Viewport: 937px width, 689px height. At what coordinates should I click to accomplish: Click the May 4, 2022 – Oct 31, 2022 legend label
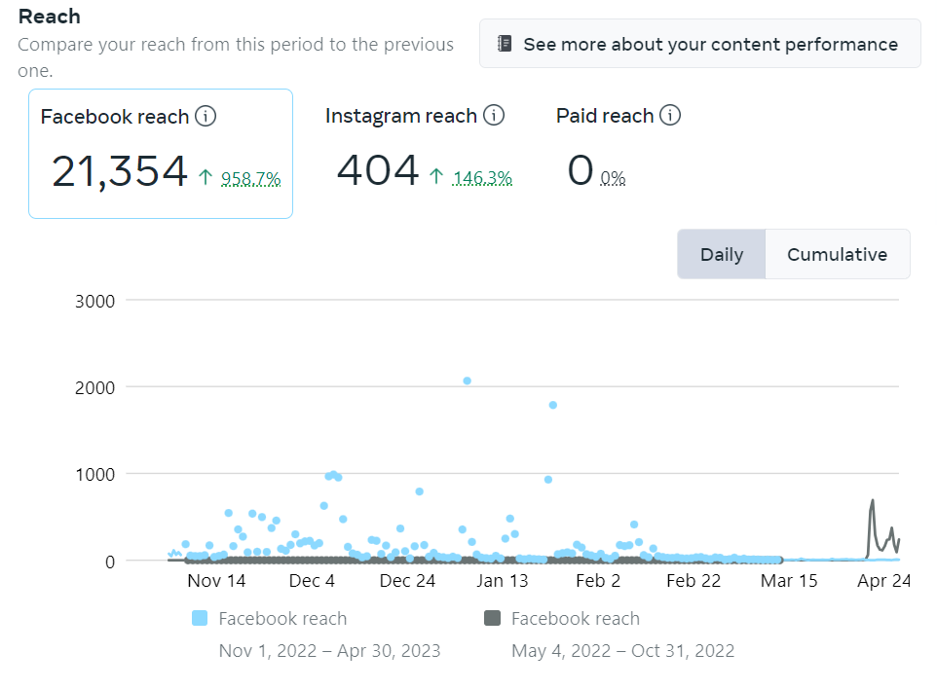[622, 650]
